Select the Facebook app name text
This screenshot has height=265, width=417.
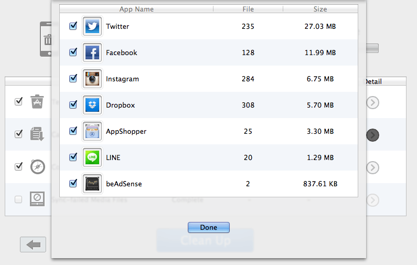[x=122, y=52]
